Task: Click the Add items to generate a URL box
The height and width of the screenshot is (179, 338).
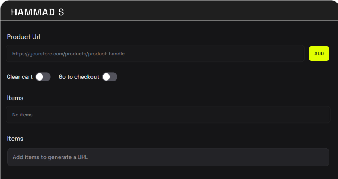Action: (168, 157)
